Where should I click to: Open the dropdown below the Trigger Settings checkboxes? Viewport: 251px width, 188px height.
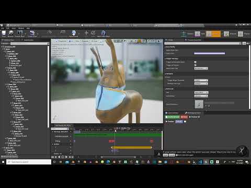(x=201, y=68)
